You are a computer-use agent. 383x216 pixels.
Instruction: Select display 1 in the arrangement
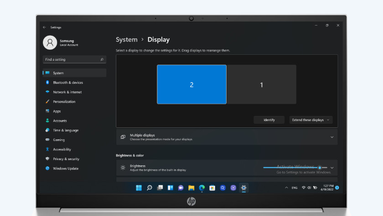click(x=261, y=84)
